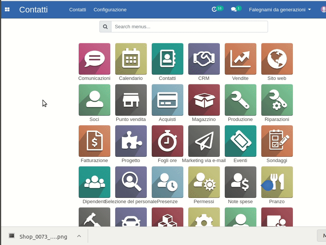Open the Produzione app
Image resolution: width=326 pixels, height=245 pixels.
pyautogui.click(x=240, y=100)
